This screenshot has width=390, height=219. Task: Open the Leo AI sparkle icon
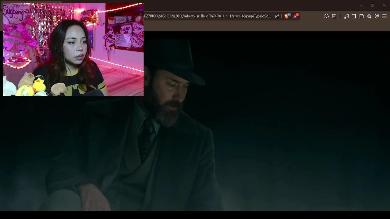point(369,16)
